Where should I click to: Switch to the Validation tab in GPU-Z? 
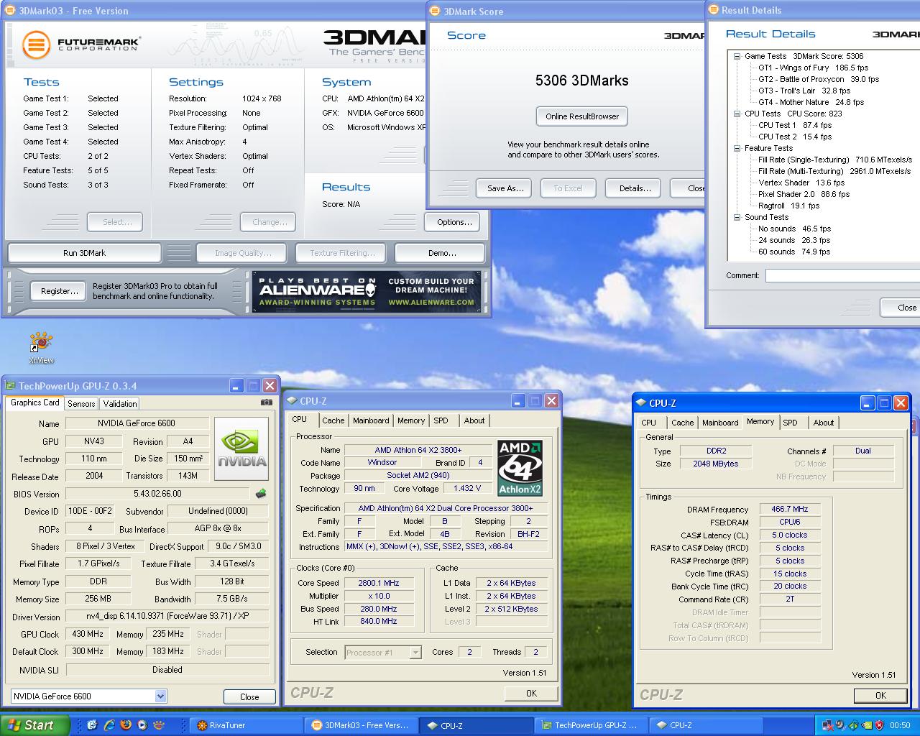(x=120, y=404)
